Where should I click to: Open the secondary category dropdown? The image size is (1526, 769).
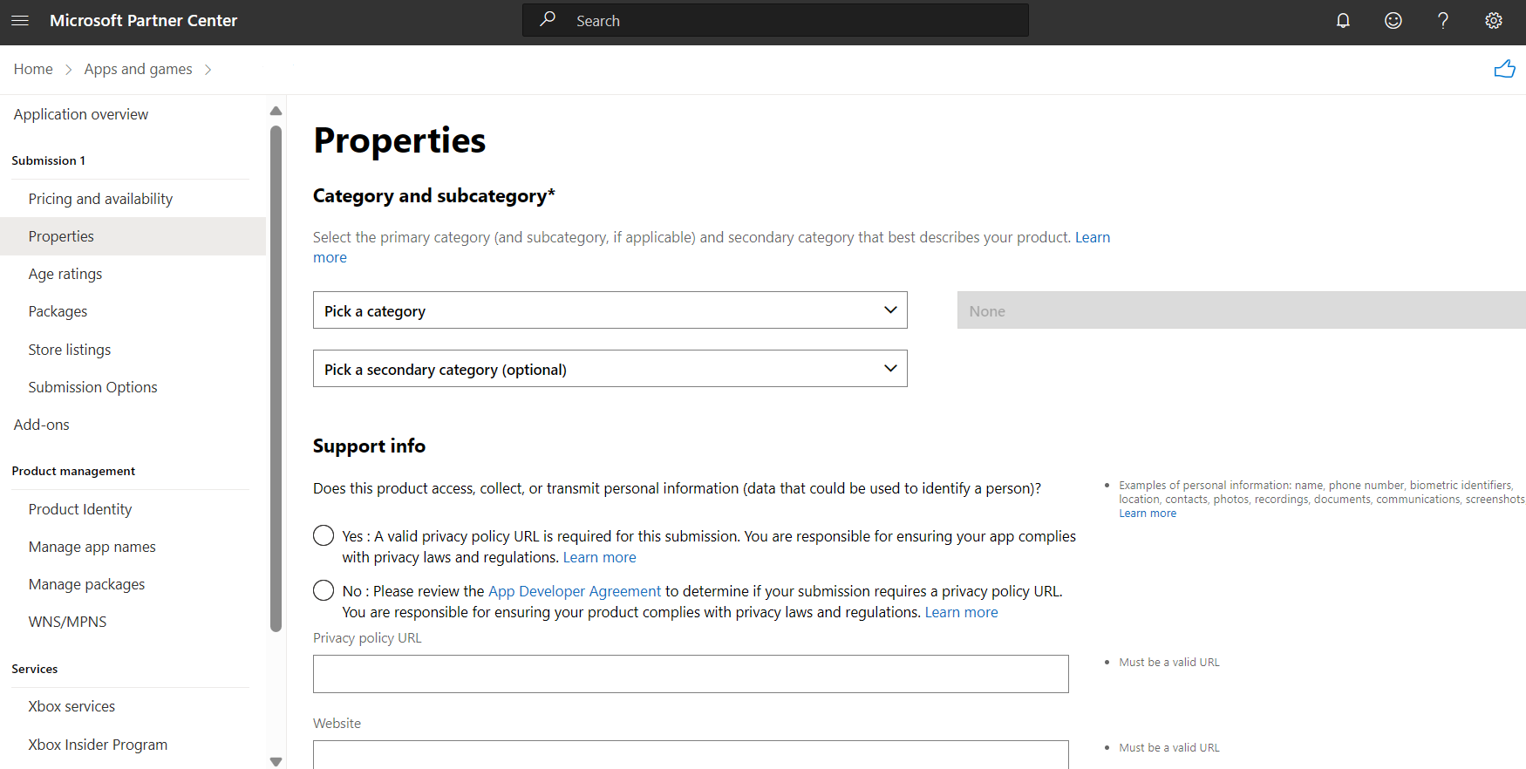610,369
